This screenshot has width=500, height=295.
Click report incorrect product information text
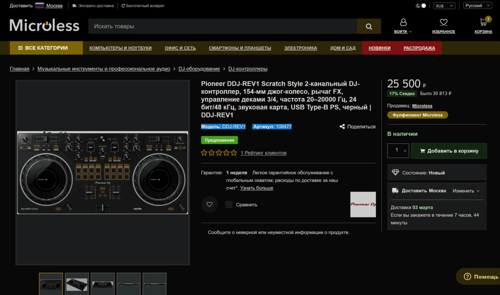tap(279, 232)
